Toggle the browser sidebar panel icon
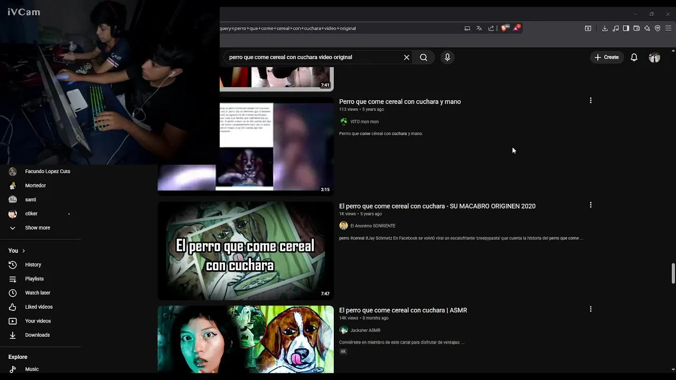676x380 pixels. [626, 28]
